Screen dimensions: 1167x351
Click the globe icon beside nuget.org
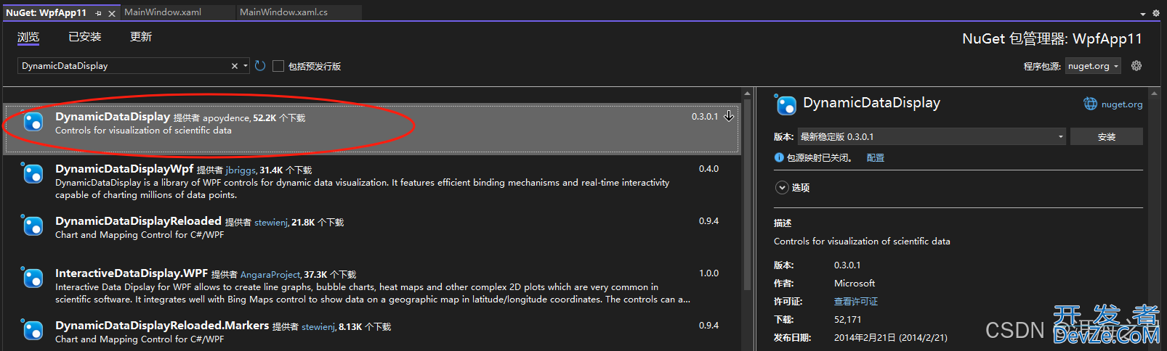click(1091, 104)
